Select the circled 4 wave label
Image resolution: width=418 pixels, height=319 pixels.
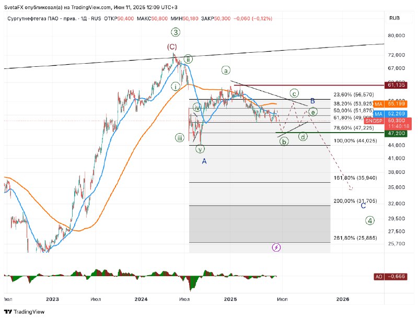(370, 220)
